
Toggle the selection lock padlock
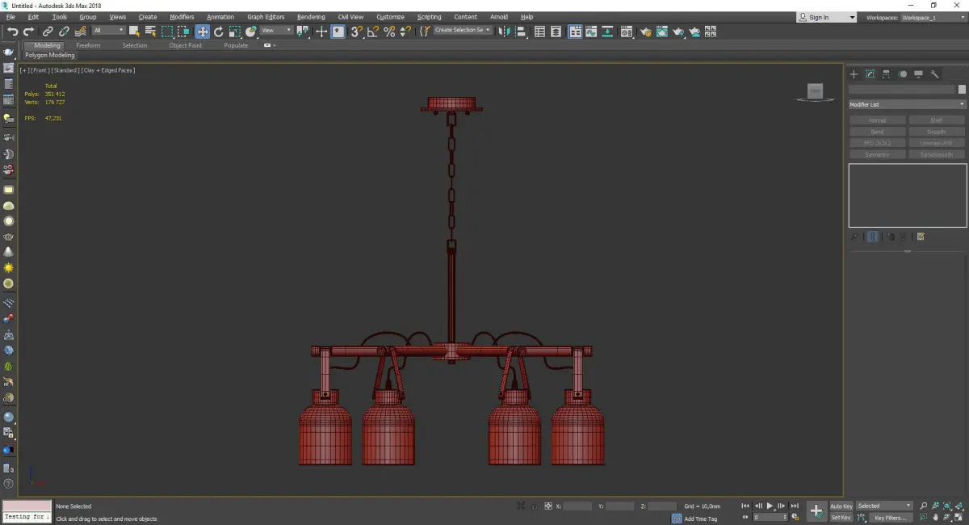pyautogui.click(x=533, y=506)
